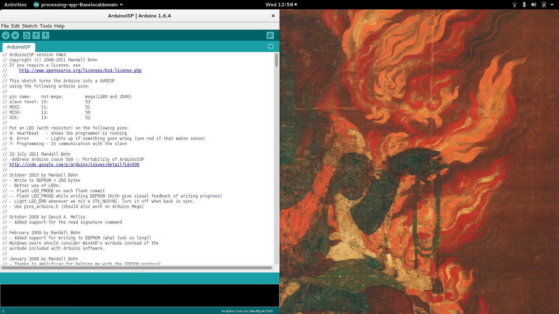Click the 'avrdude included with Arduino software' line
This screenshot has width=559, height=314.
pyautogui.click(x=53, y=248)
